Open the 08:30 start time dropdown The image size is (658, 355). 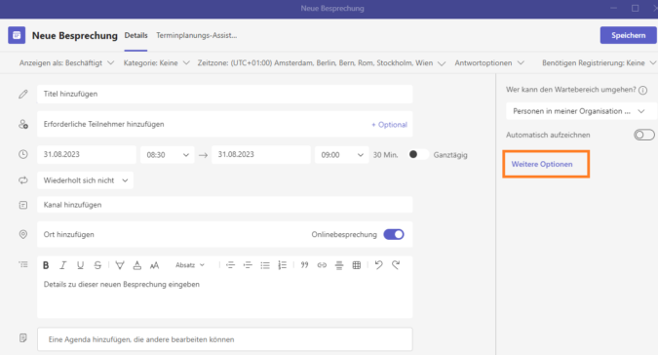[168, 155]
